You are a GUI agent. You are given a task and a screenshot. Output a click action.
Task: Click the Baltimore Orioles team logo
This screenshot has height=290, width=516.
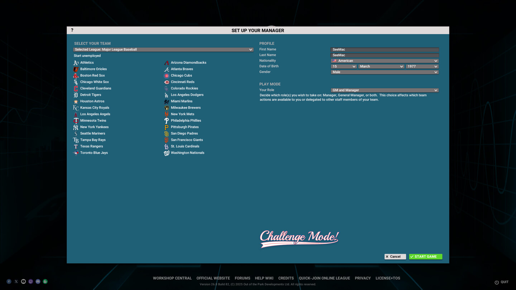[x=76, y=69]
